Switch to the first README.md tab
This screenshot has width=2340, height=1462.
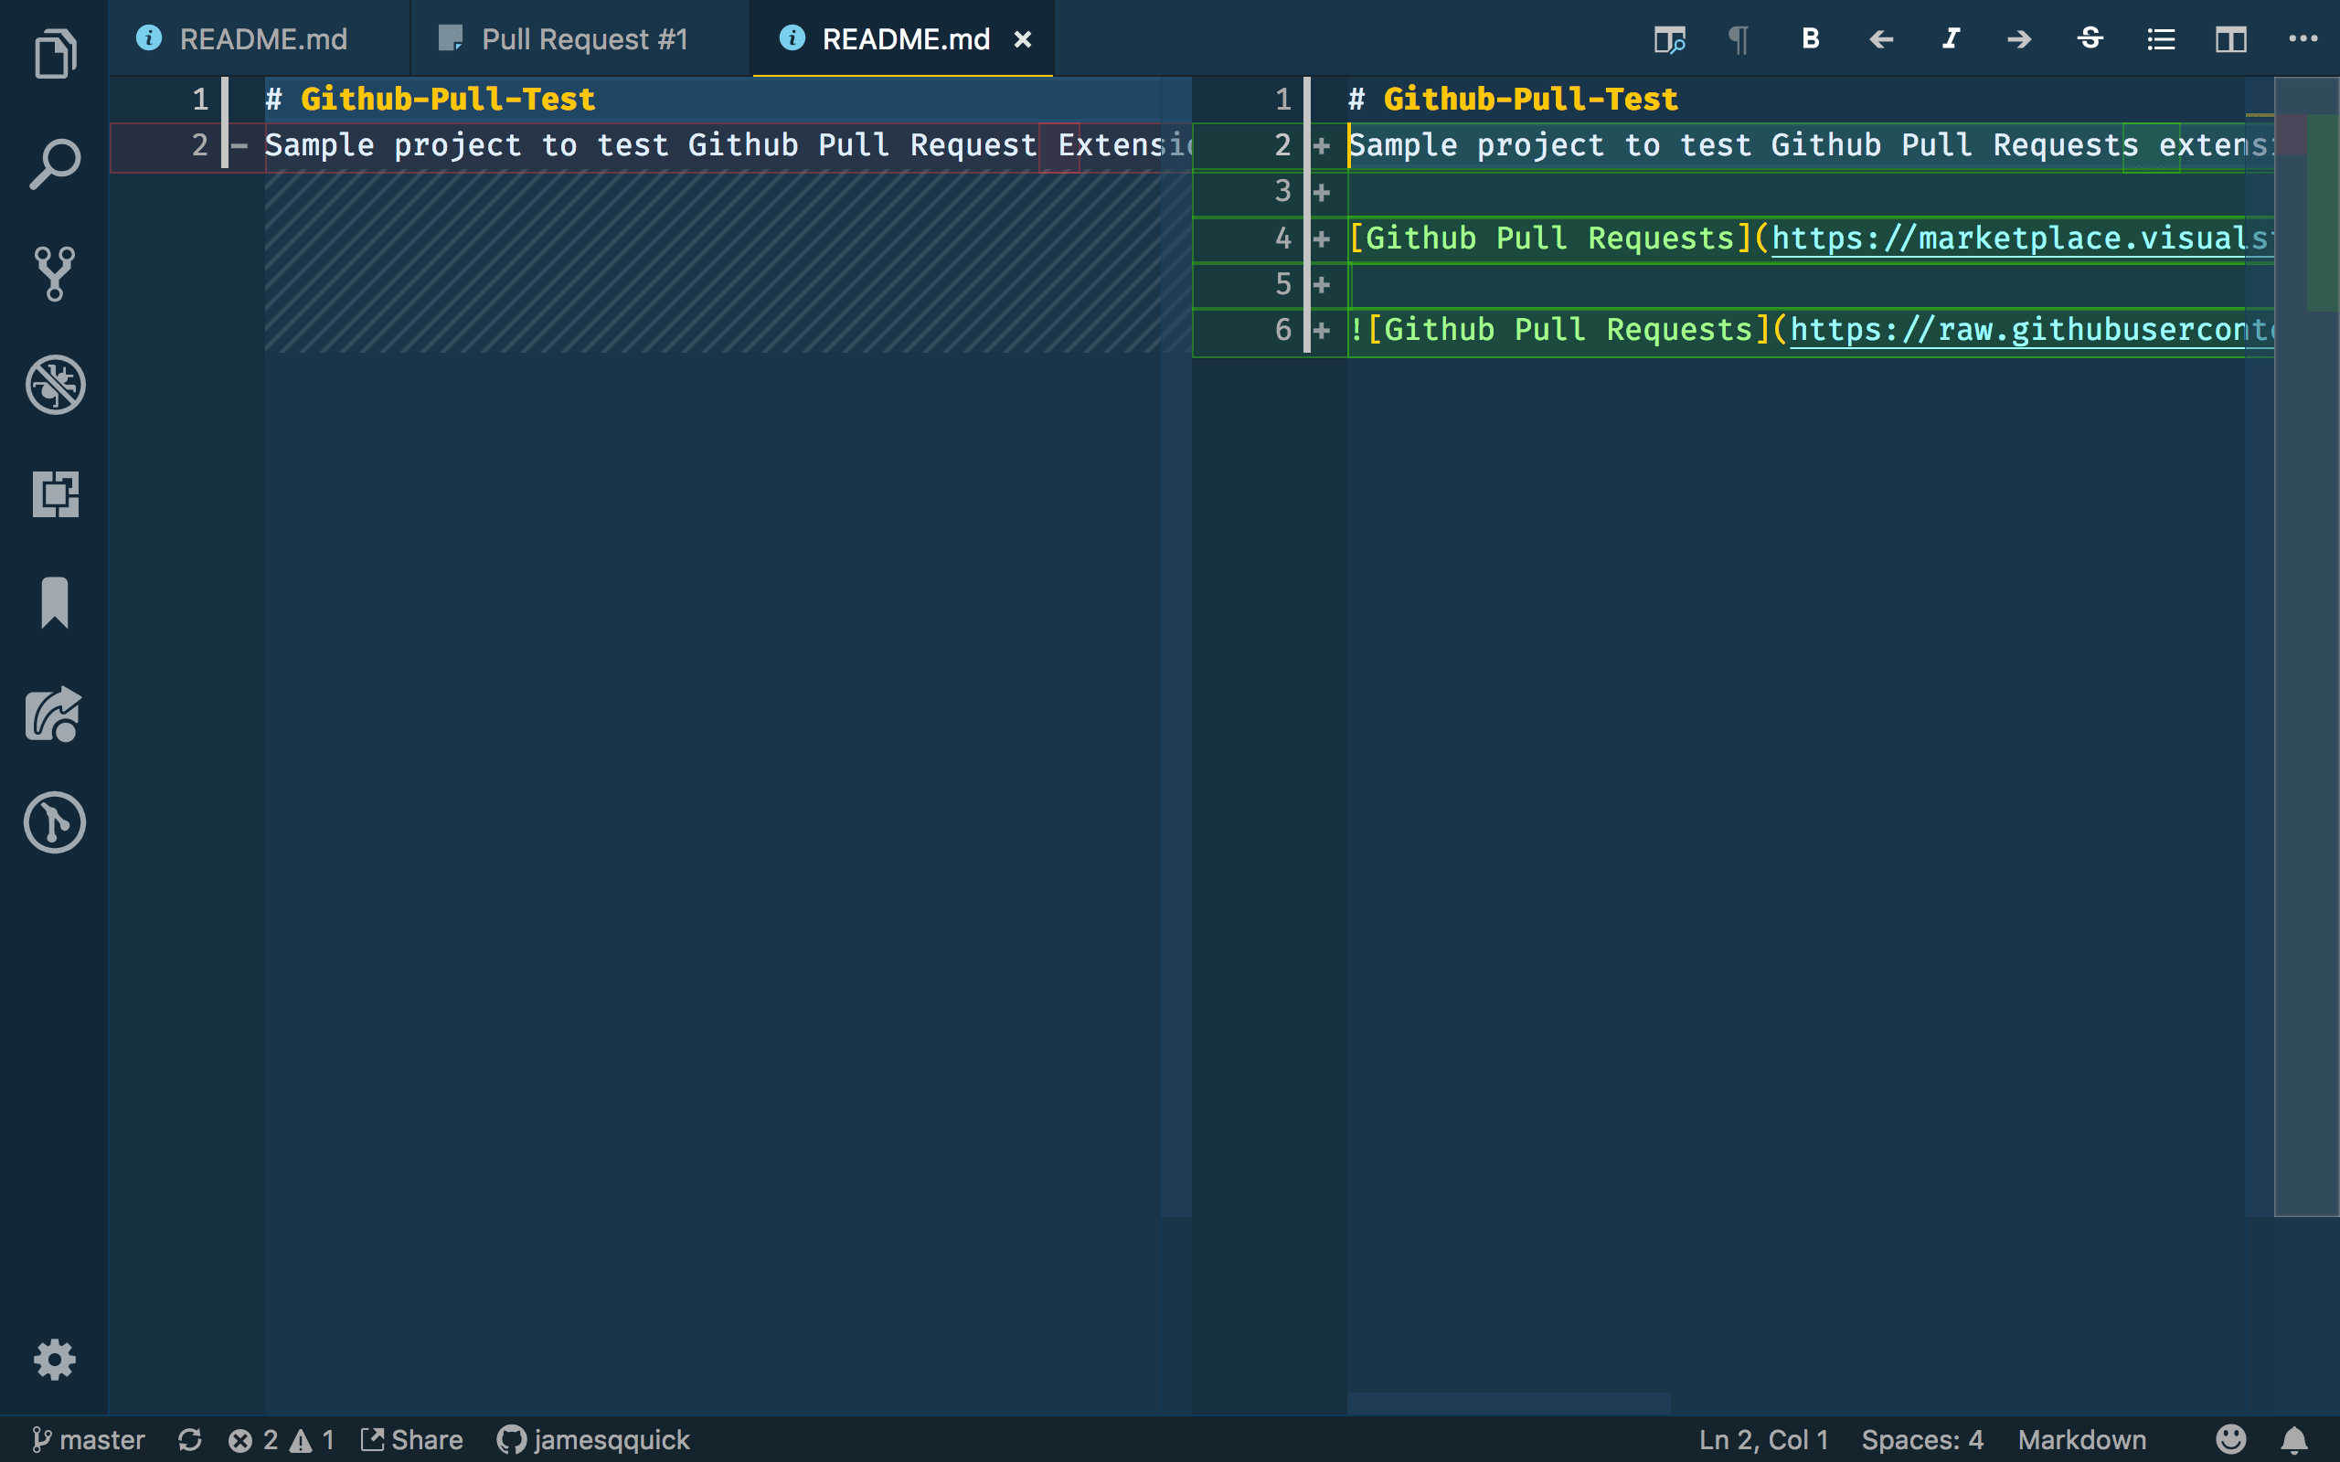(261, 38)
